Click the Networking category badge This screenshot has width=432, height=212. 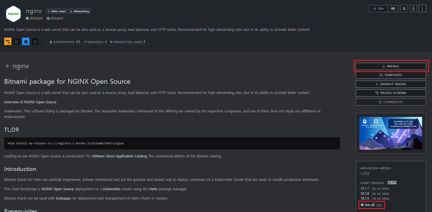point(79,11)
